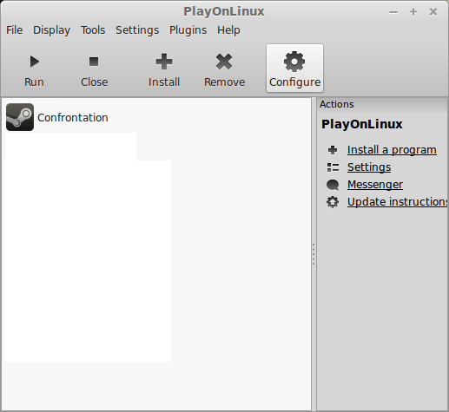The height and width of the screenshot is (412, 449).
Task: Open the Help menu
Action: coord(228,30)
